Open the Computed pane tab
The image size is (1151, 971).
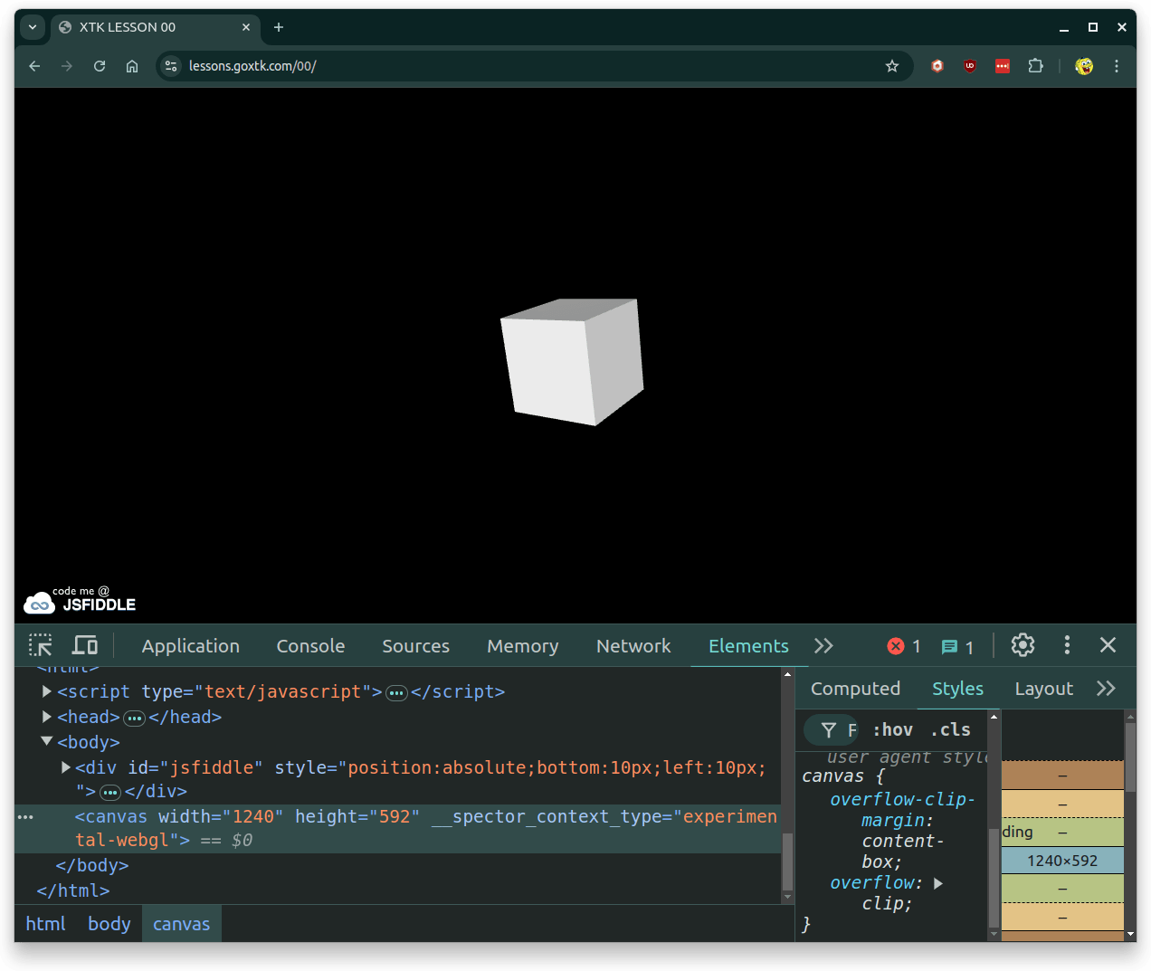click(855, 689)
